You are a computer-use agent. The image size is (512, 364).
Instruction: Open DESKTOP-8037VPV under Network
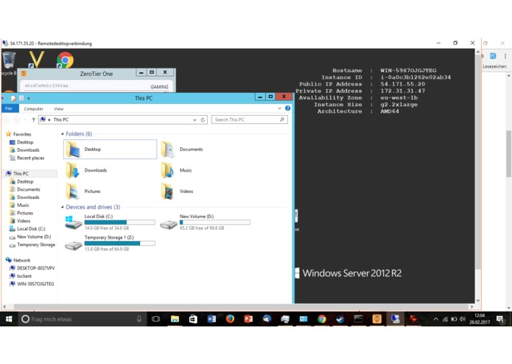pyautogui.click(x=35, y=268)
